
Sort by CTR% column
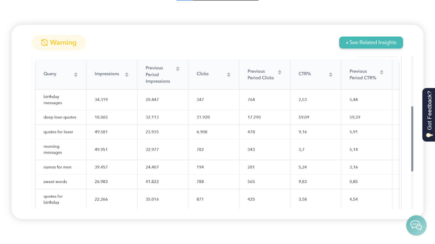coord(330,74)
